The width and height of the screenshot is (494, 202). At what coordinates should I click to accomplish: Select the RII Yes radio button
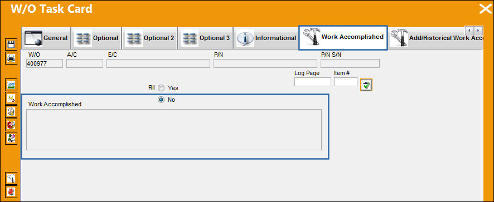click(x=161, y=88)
